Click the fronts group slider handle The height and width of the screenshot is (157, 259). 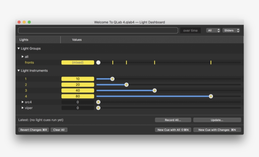click(98, 63)
